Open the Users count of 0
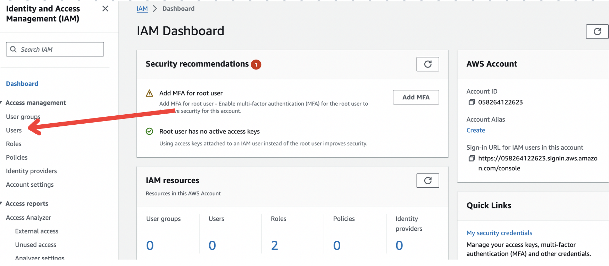This screenshot has width=609, height=266. 212,245
